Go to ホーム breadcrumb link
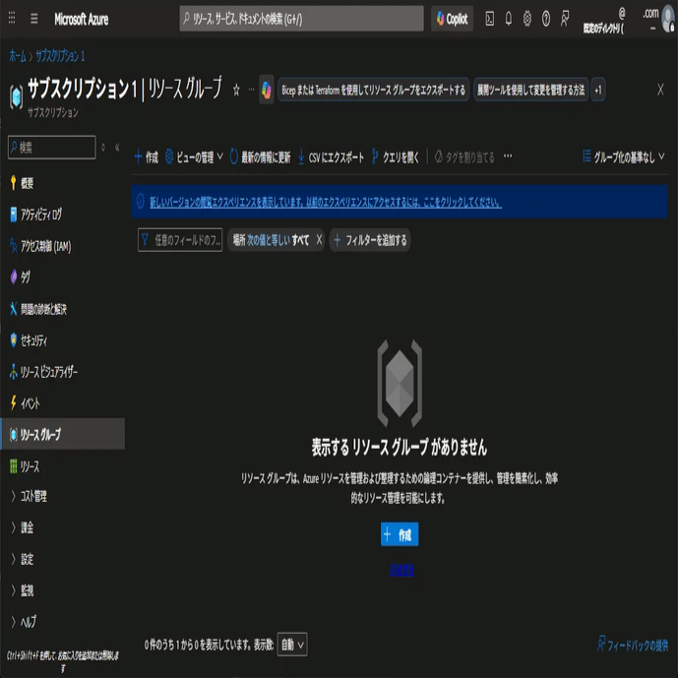 (18, 56)
